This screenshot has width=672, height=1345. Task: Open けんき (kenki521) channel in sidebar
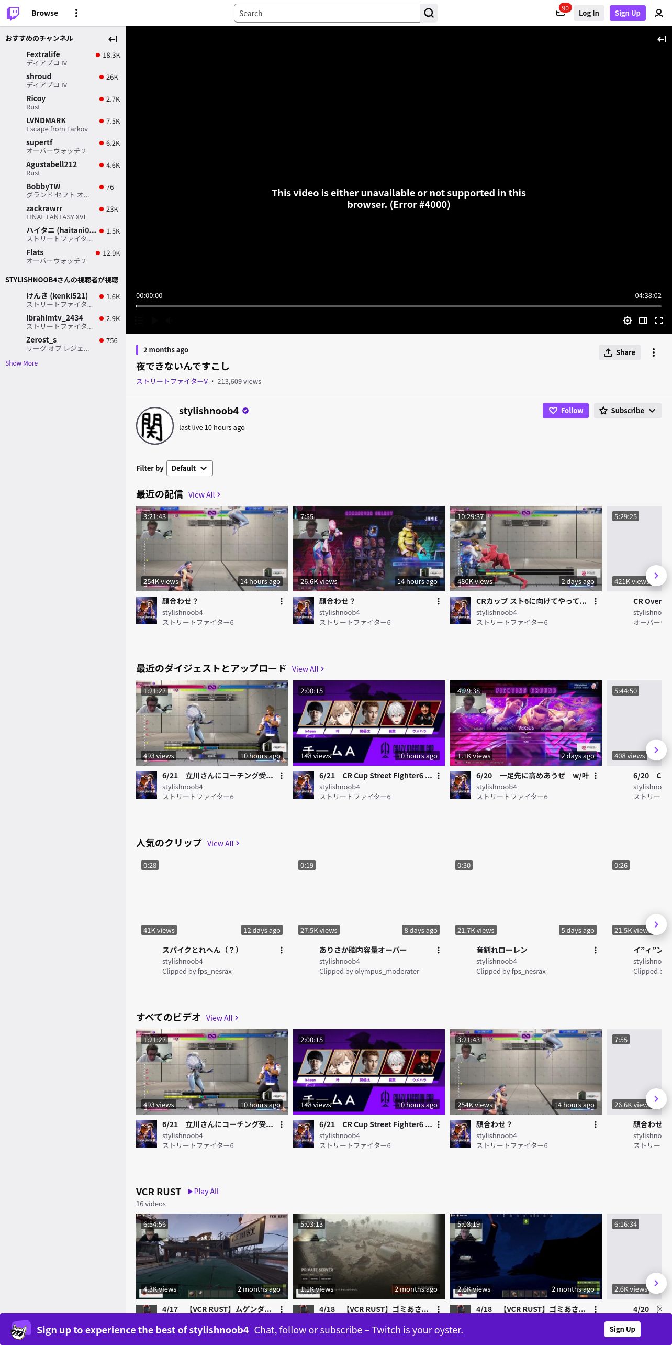point(63,300)
